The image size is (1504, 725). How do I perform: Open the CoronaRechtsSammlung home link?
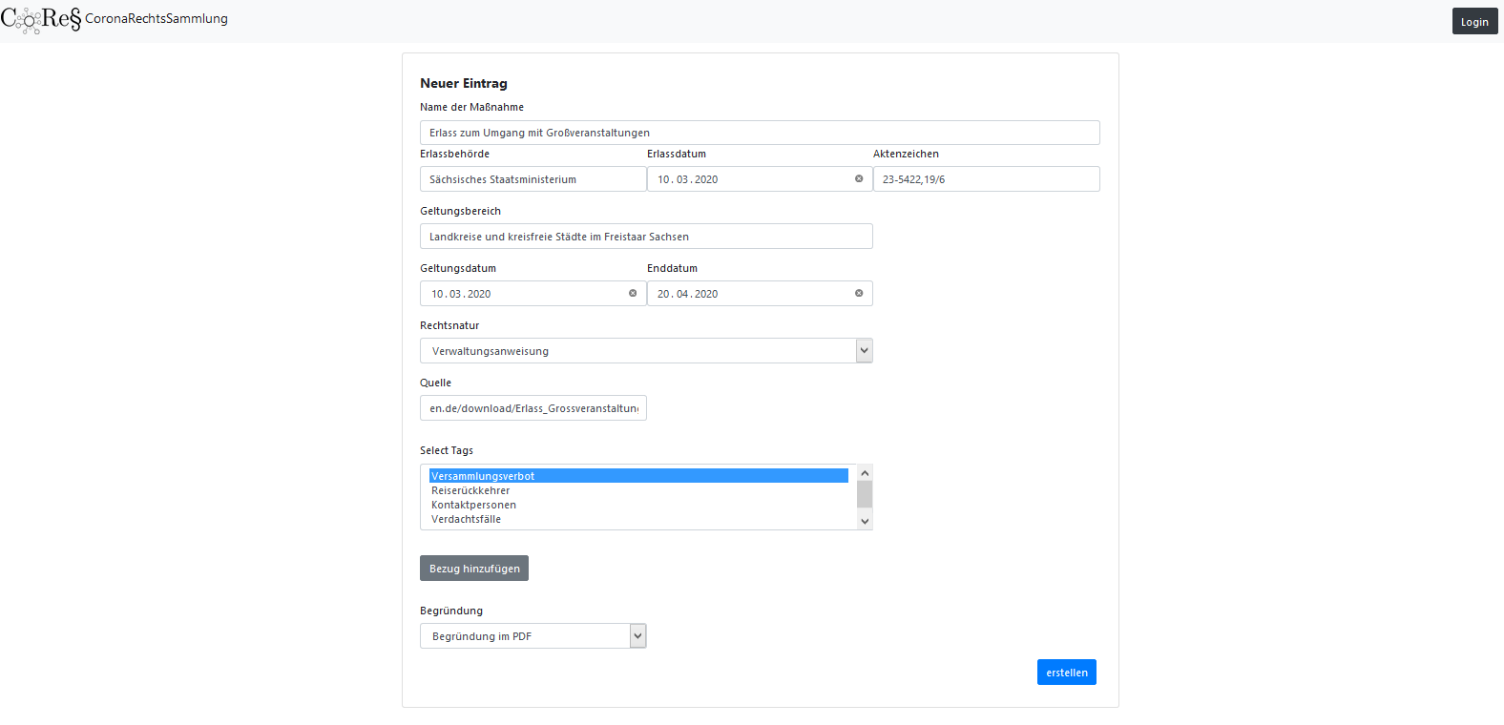[157, 19]
